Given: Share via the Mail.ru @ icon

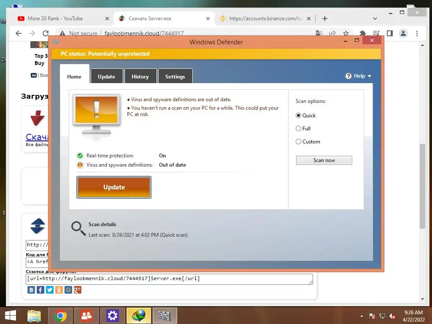Looking at the screenshot, I should (68, 290).
